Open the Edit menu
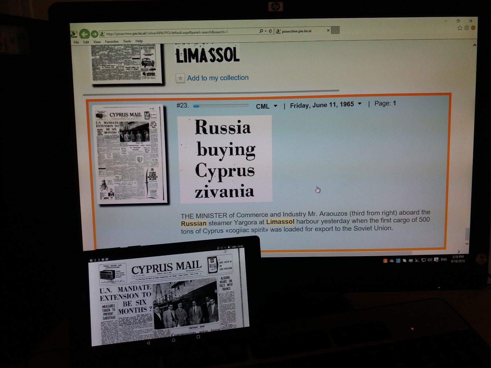 tap(86, 42)
